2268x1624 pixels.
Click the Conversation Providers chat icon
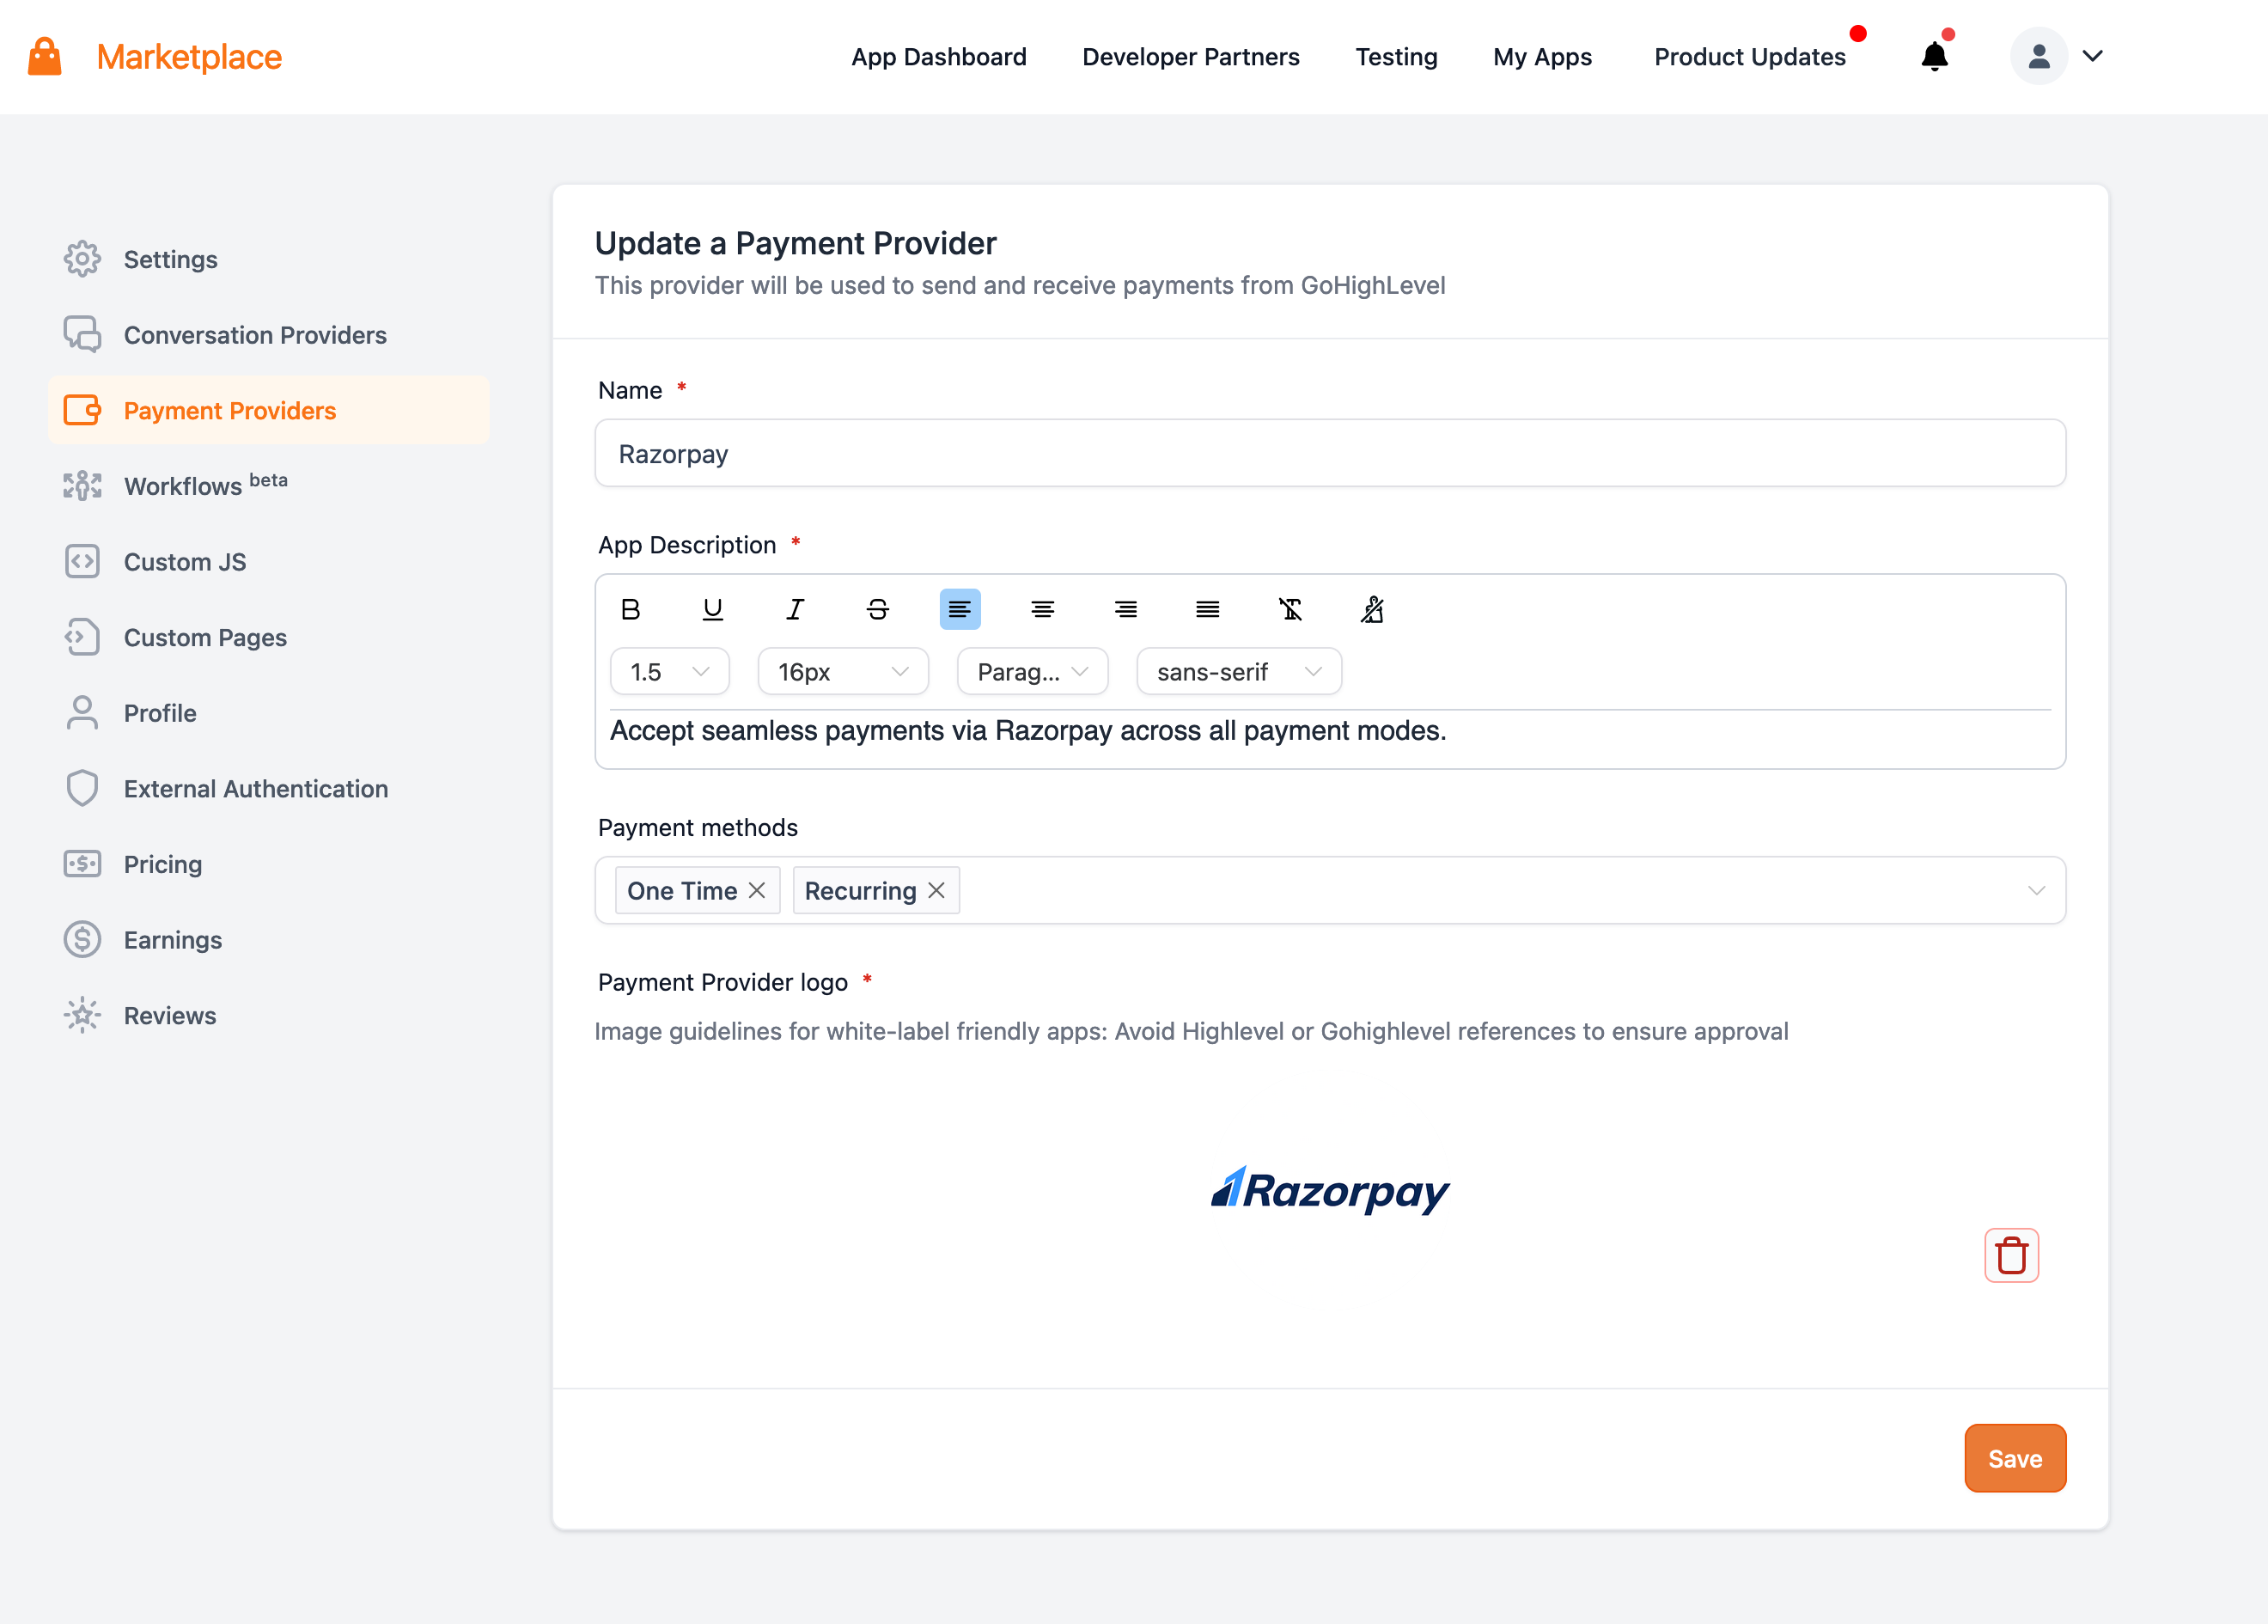click(x=82, y=334)
